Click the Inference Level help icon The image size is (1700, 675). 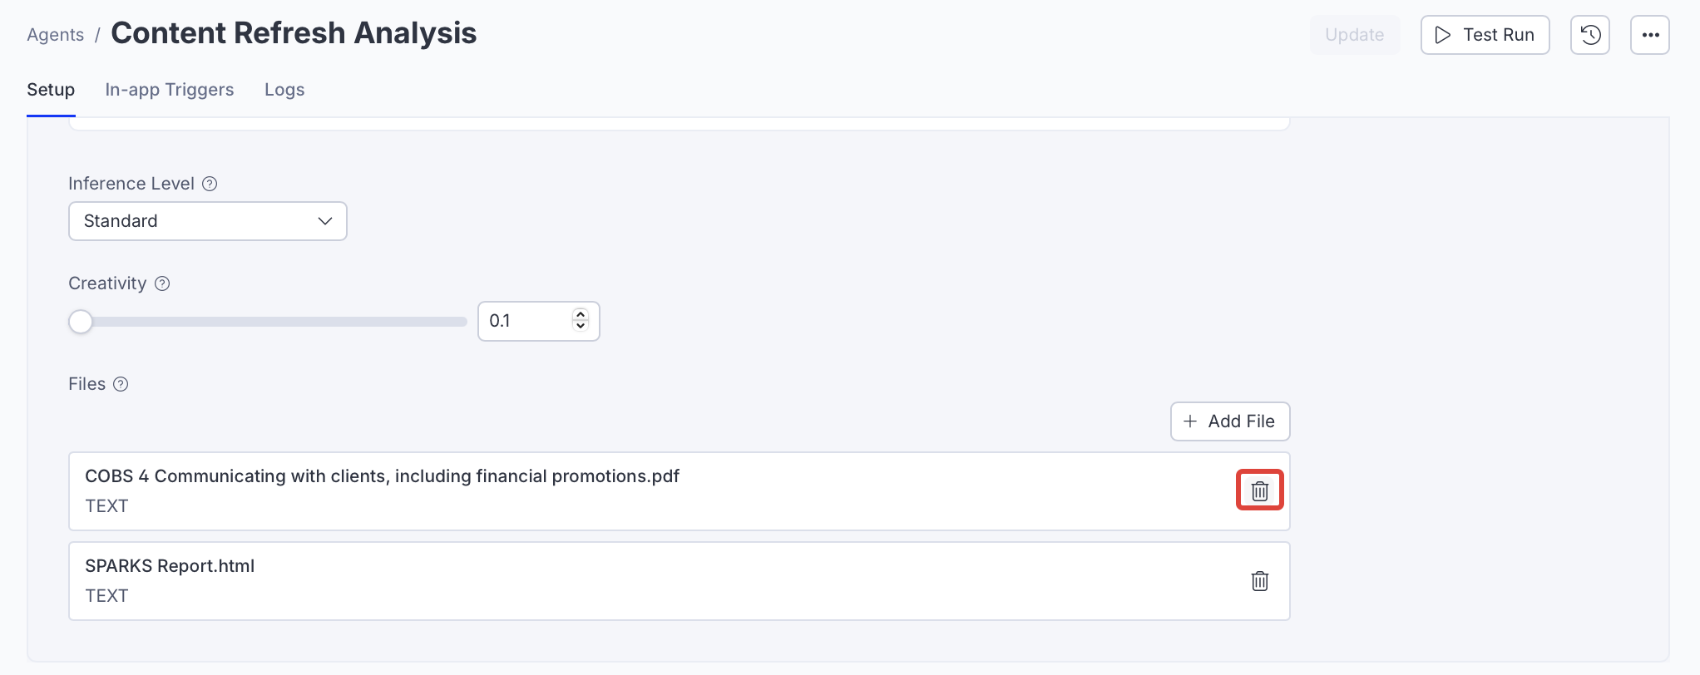(210, 184)
